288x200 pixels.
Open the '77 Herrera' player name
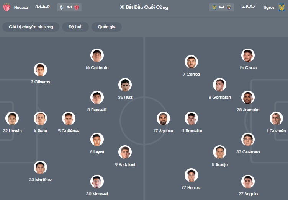(x=191, y=187)
